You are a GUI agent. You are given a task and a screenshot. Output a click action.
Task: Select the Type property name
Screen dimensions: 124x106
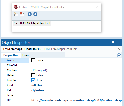coord(10,95)
